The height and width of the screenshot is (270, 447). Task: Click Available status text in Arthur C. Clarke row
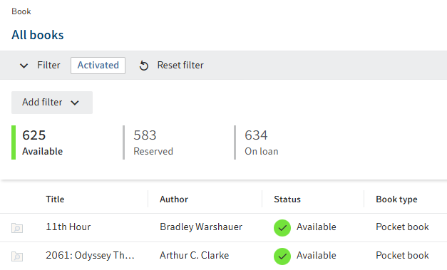pyautogui.click(x=316, y=256)
